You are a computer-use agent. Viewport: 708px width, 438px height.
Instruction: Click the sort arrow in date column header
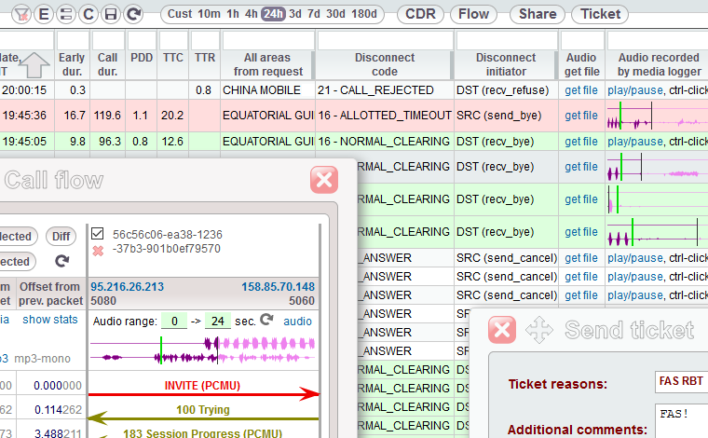34,65
